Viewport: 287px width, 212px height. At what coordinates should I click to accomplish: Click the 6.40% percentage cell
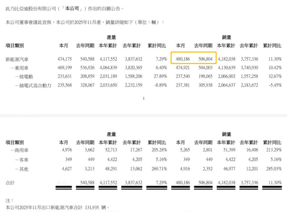click(x=161, y=68)
